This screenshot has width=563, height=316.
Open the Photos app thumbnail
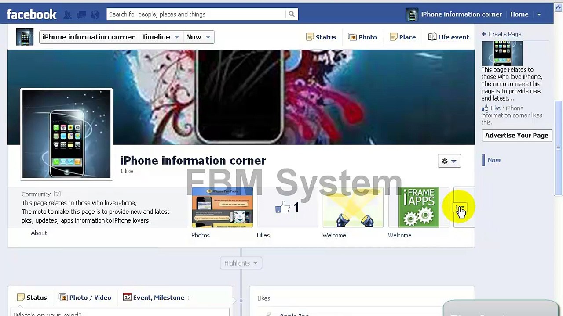[222, 207]
